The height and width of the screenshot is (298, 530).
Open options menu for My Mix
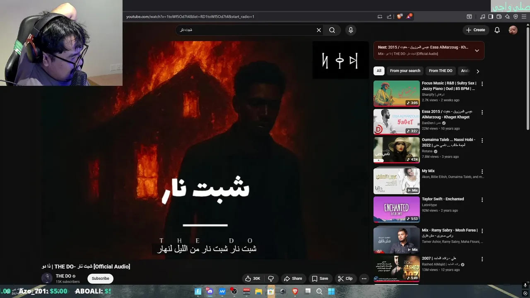coord(482,171)
